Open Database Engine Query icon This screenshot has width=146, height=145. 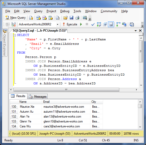31,18
